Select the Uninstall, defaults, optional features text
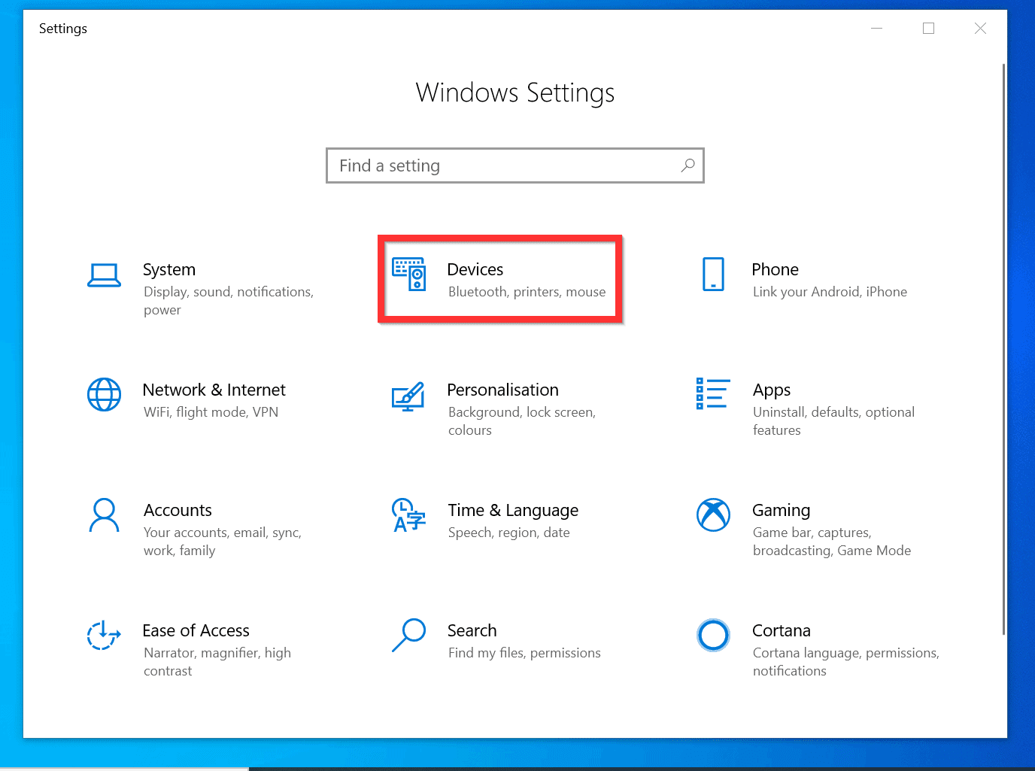 pos(833,412)
